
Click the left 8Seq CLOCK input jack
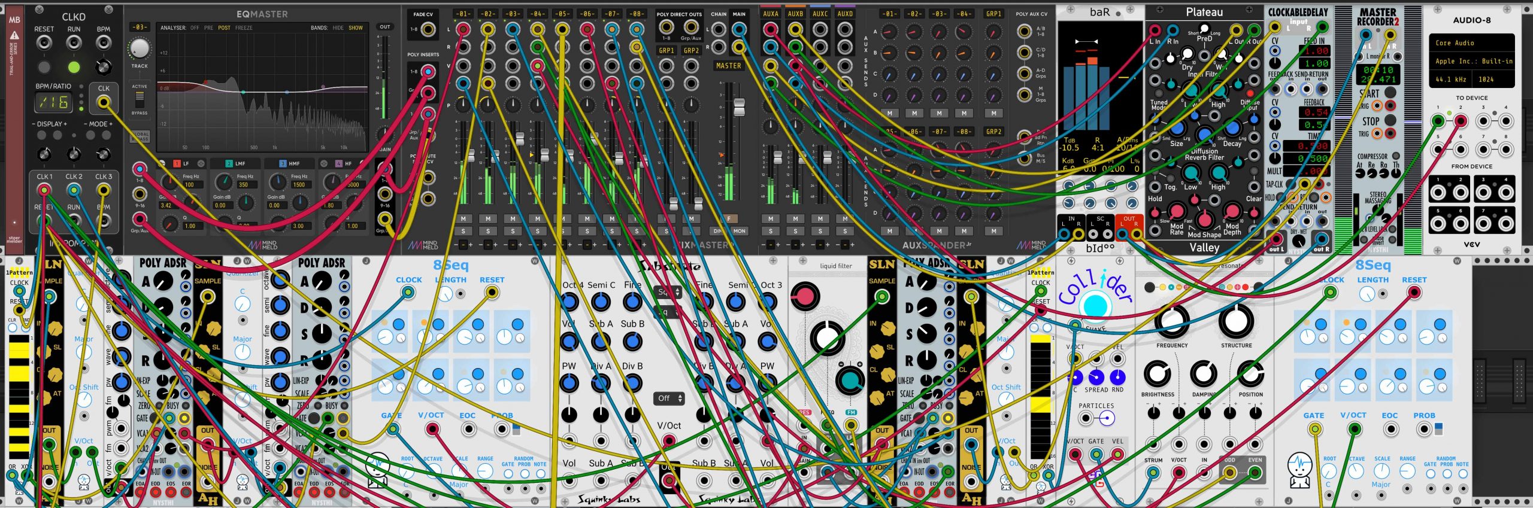point(408,292)
